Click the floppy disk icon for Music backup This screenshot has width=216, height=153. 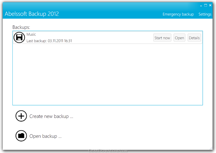point(19,38)
